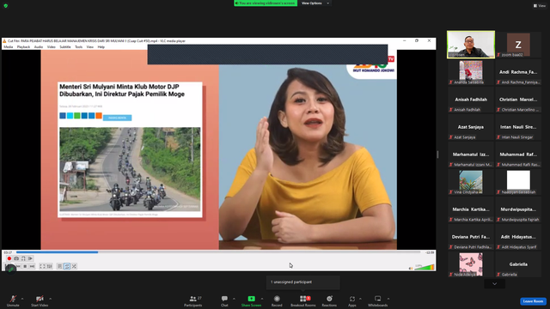Open VLC Help menu
Viewport: 550px width, 309px height.
pyautogui.click(x=101, y=47)
